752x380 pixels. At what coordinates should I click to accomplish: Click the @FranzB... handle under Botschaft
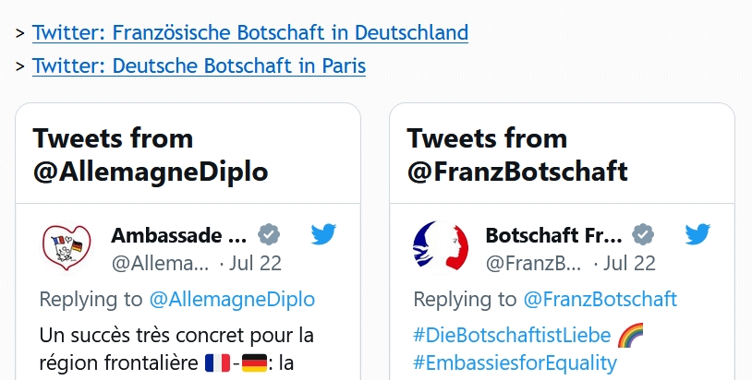pyautogui.click(x=534, y=263)
